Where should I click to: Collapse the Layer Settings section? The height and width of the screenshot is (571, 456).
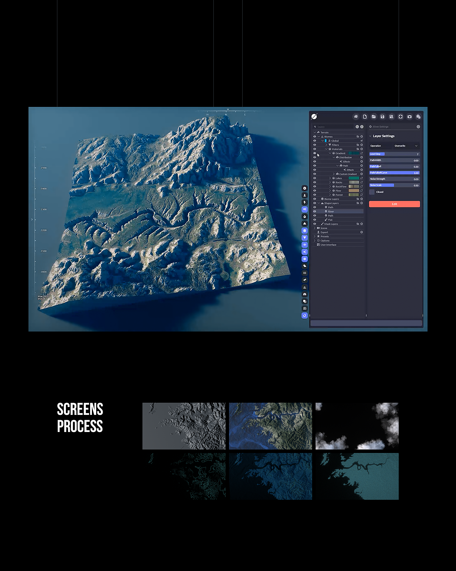pyautogui.click(x=370, y=136)
